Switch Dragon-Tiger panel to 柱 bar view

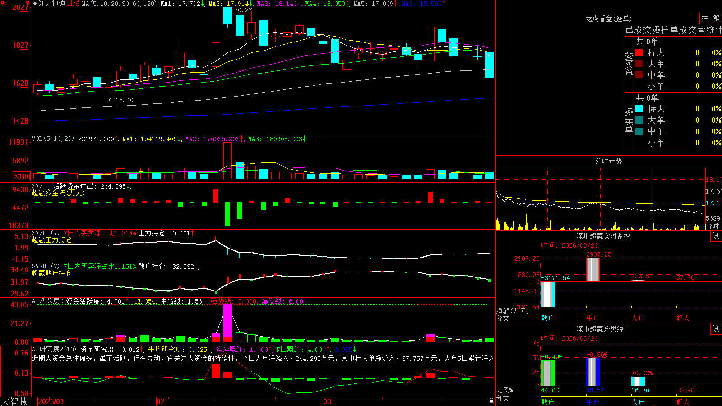pos(705,18)
